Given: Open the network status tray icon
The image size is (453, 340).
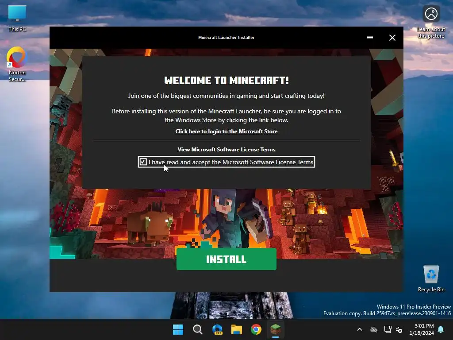Looking at the screenshot, I should coord(388,329).
